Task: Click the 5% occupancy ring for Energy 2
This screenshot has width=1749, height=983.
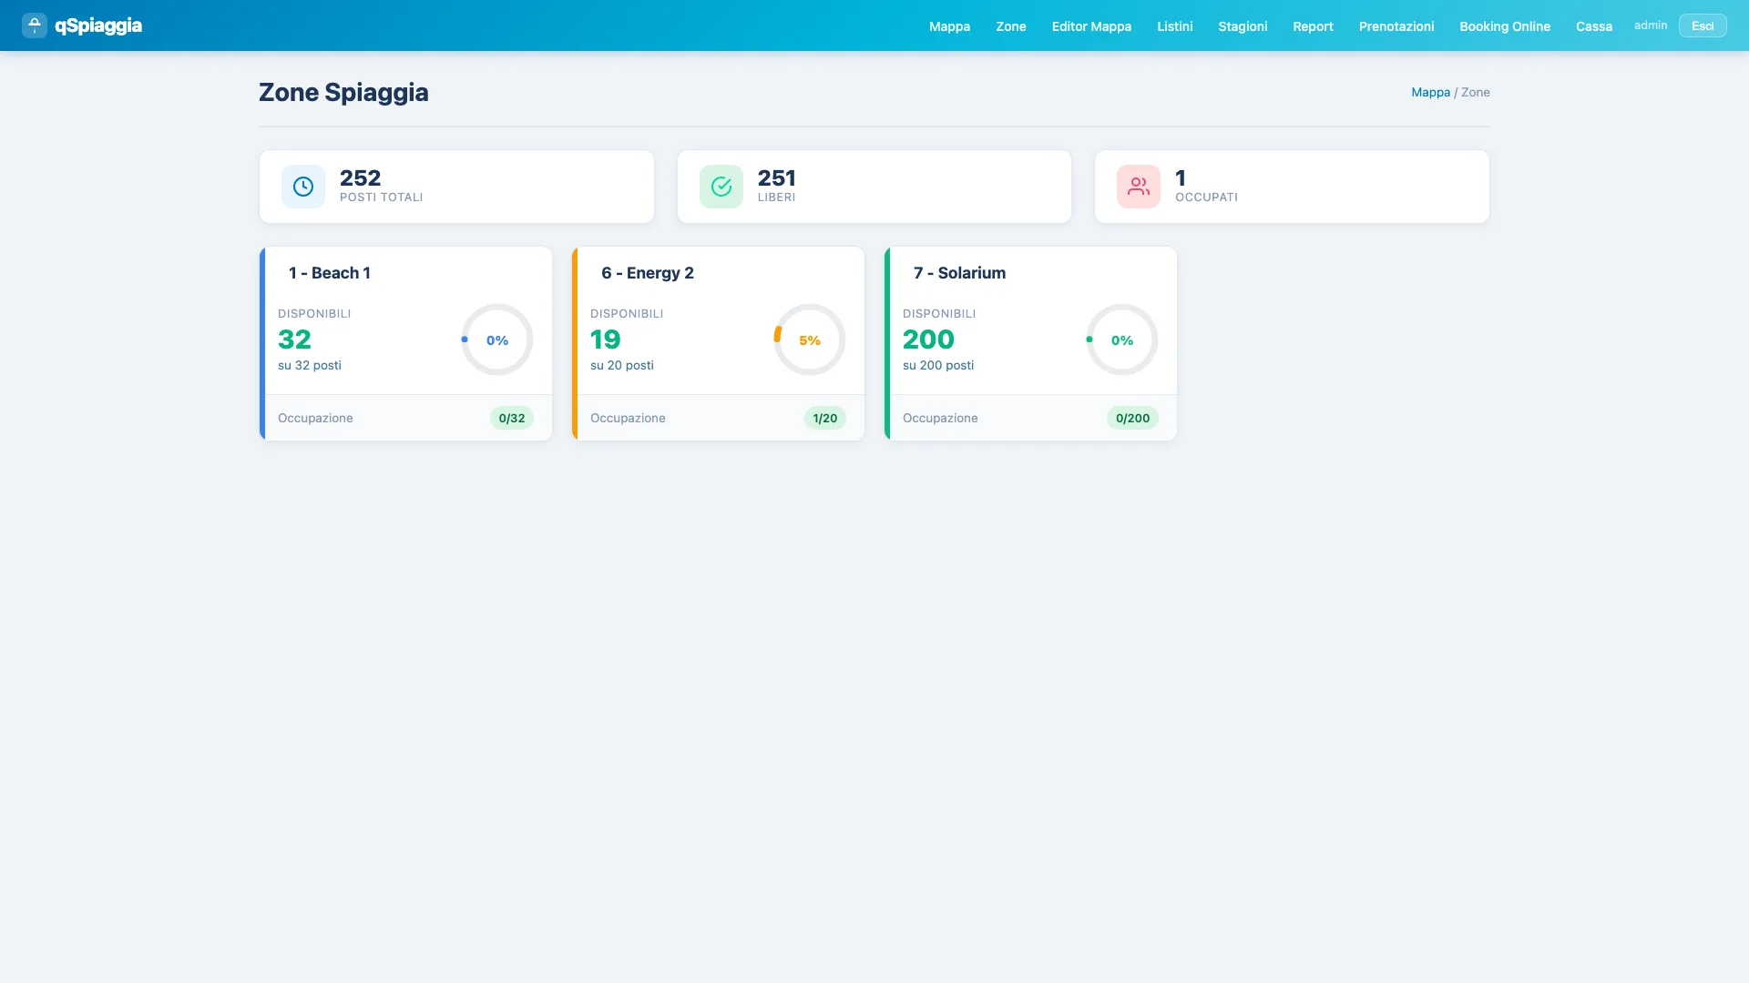Action: (809, 339)
